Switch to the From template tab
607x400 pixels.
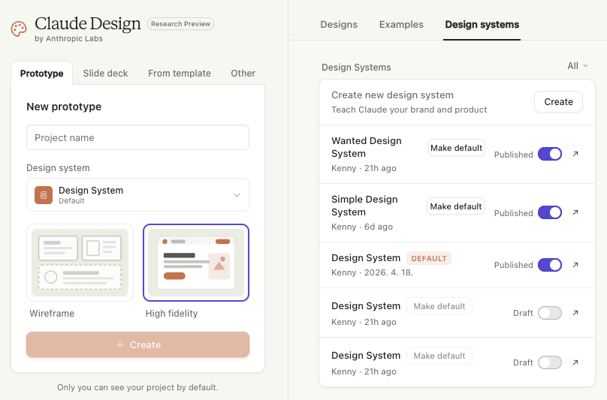[x=180, y=74]
